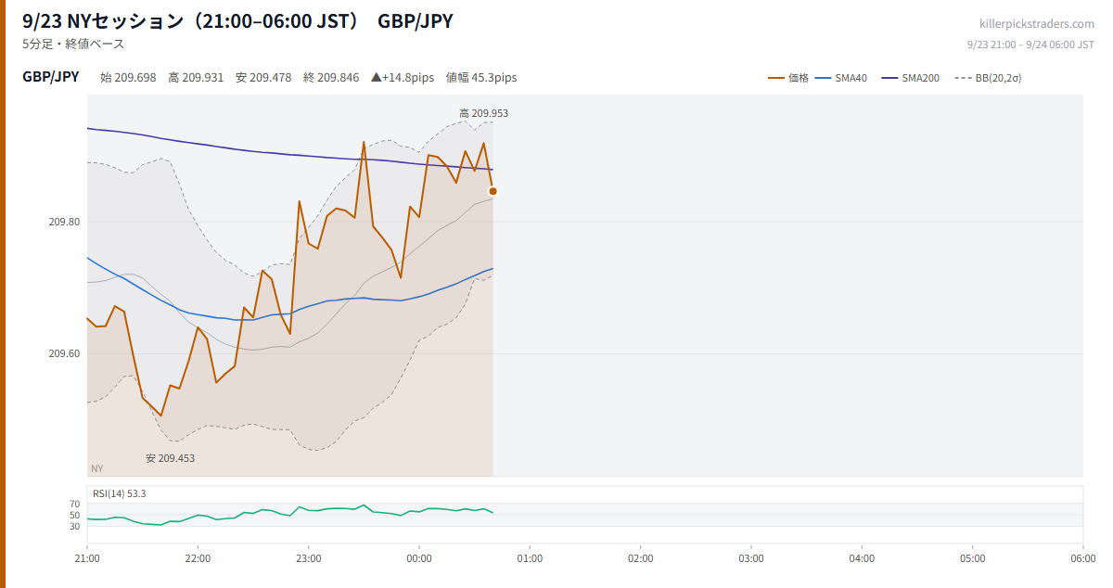1113x588 pixels.
Task: Click the 終 209.846 close value
Action: pos(331,78)
